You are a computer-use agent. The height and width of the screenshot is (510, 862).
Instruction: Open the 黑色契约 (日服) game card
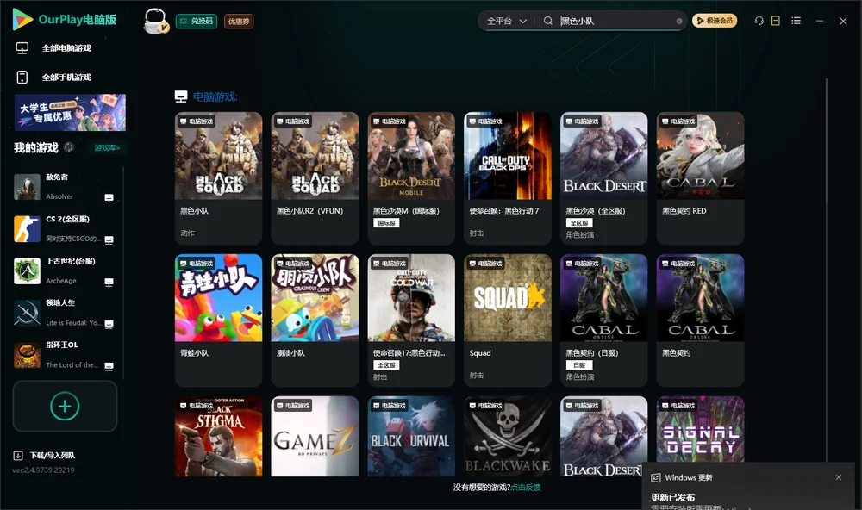pos(604,320)
